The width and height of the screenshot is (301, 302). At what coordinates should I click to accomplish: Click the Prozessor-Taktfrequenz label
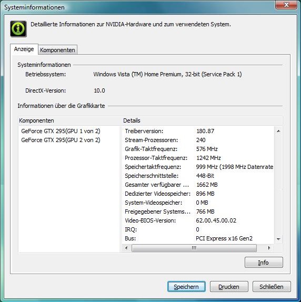(156, 158)
